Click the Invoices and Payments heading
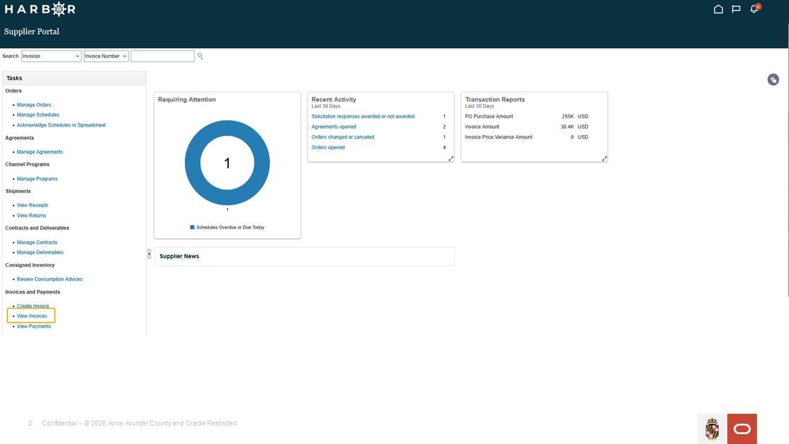Image resolution: width=789 pixels, height=444 pixels. tap(33, 292)
